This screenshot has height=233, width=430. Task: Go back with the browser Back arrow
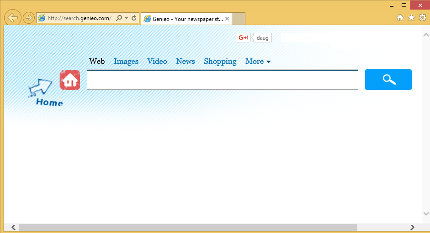(x=13, y=18)
